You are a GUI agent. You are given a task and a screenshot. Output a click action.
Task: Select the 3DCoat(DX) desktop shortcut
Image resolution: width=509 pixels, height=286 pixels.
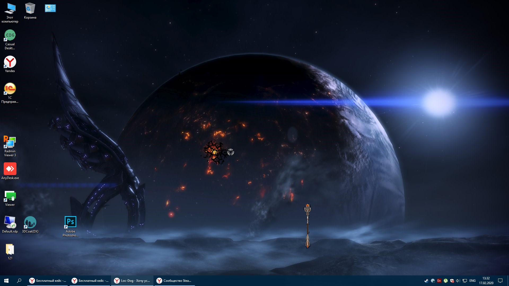point(30,225)
